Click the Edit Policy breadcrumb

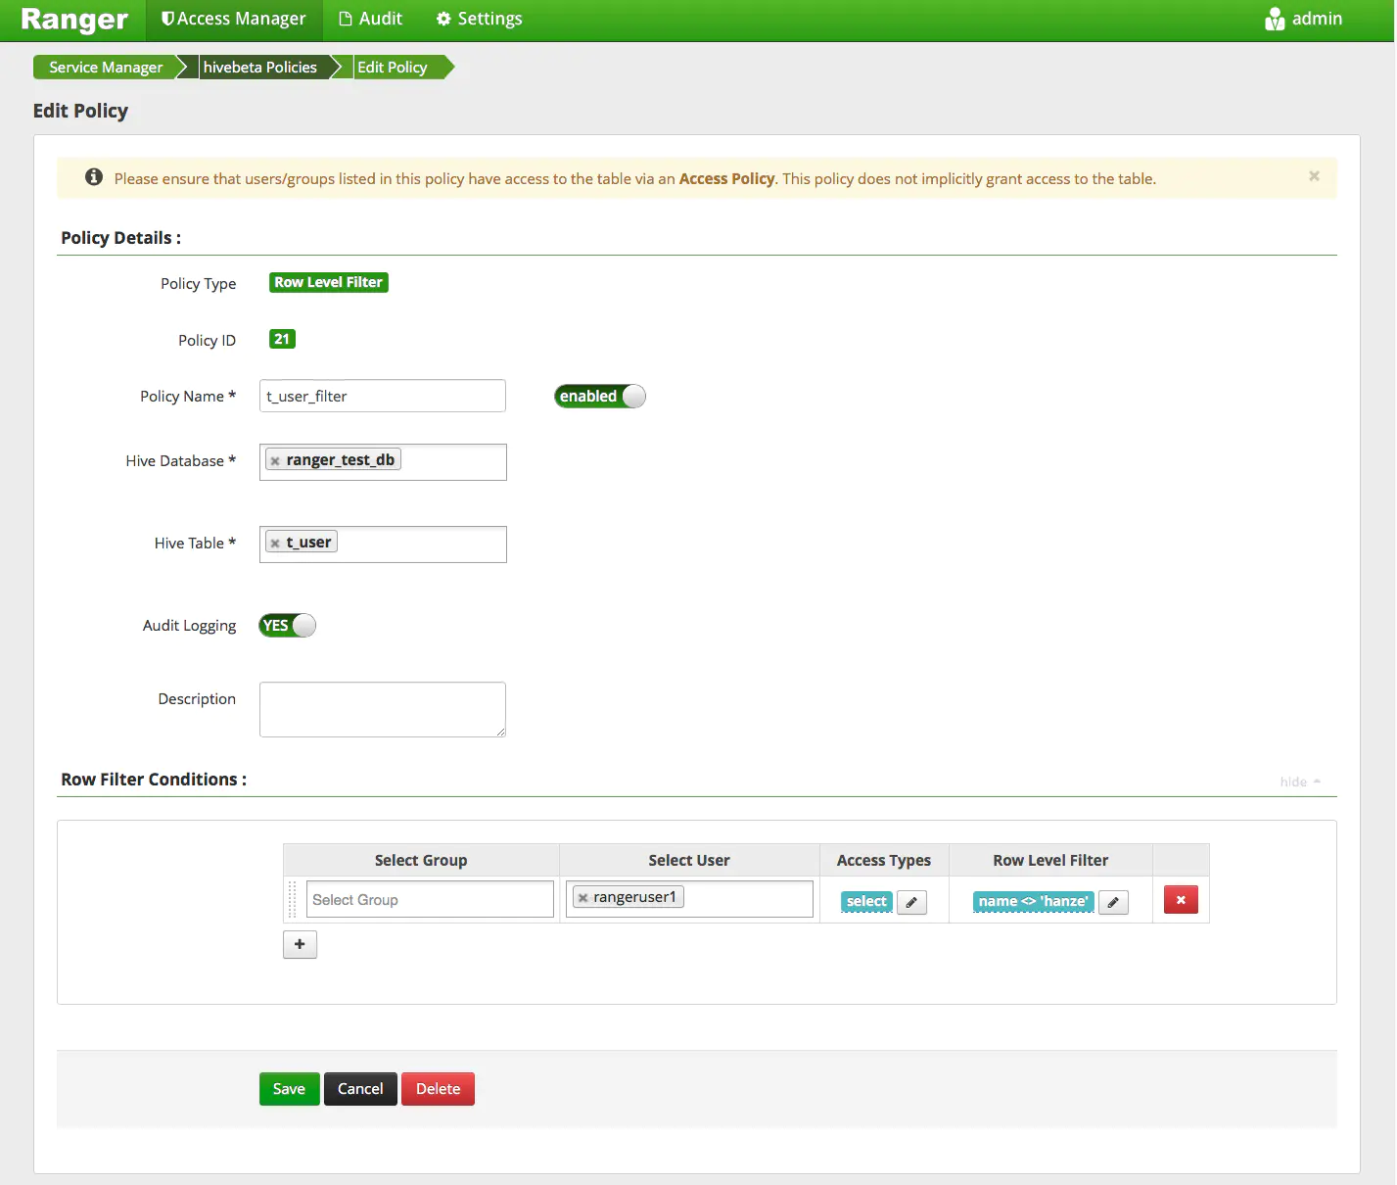coord(393,68)
